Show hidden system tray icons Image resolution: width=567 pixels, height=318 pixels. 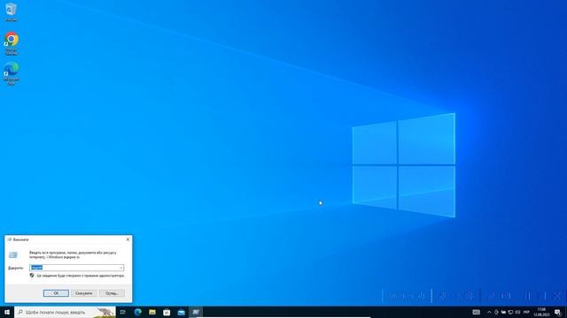click(489, 312)
